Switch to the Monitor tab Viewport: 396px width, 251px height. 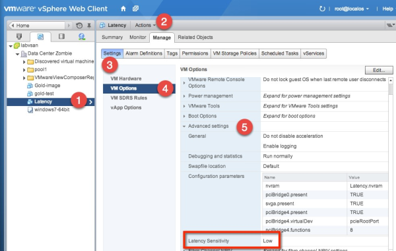(x=138, y=38)
